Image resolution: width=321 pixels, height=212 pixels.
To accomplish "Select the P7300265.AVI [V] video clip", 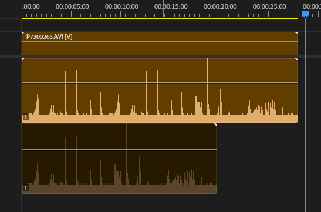I will click(160, 43).
